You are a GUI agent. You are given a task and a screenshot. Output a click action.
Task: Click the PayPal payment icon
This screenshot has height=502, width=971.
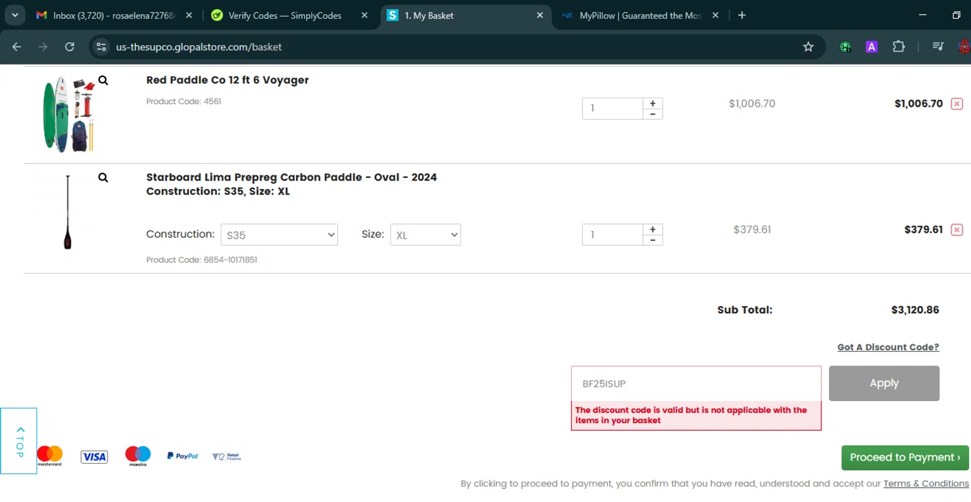[183, 456]
